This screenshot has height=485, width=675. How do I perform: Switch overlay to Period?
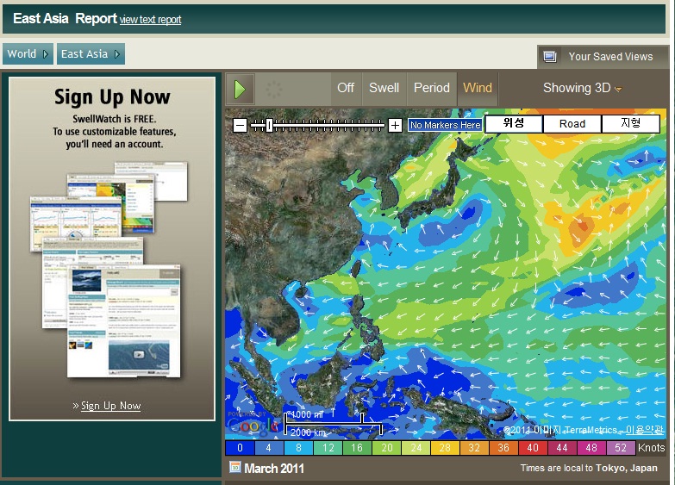point(431,88)
